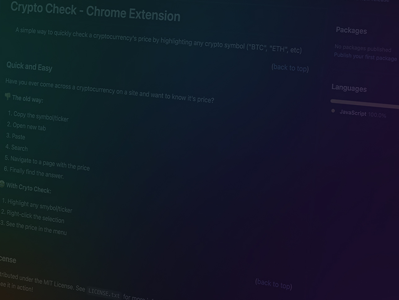Viewport: 399px width, 300px height.
Task: Click the 'Packages' sidebar heading
Action: [351, 30]
